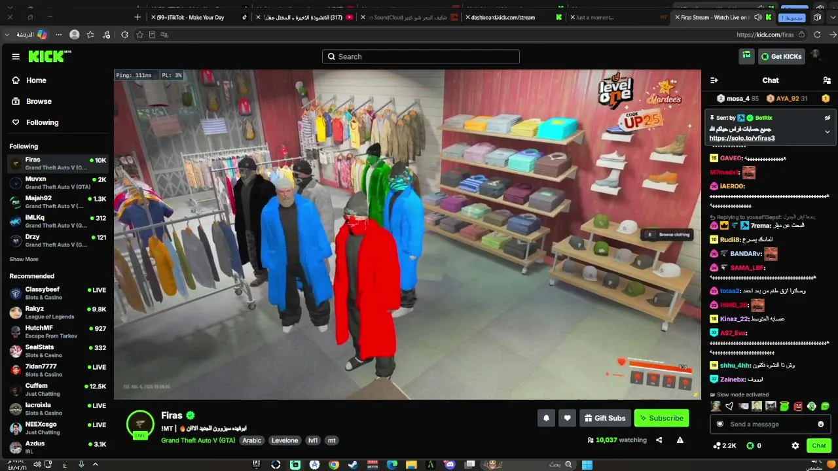Open Rakyz recommended channel
The image size is (838, 471).
58,313
